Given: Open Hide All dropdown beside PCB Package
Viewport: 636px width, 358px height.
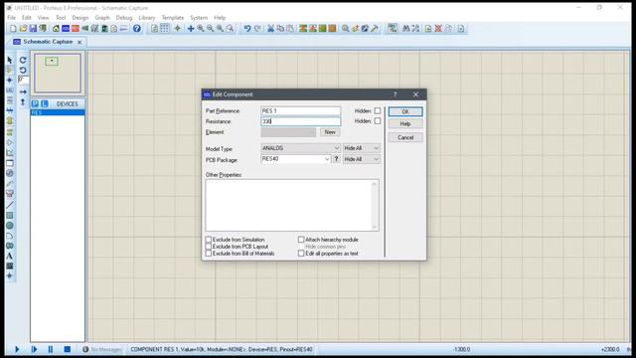Looking at the screenshot, I should (x=362, y=159).
